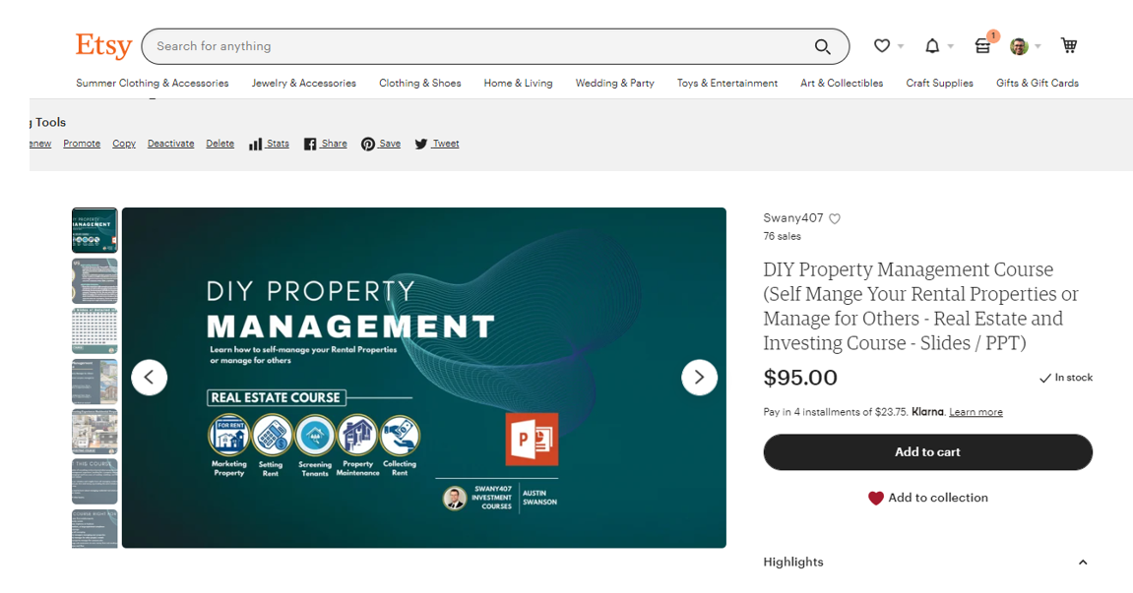Click the $95.00 price

[x=800, y=377]
